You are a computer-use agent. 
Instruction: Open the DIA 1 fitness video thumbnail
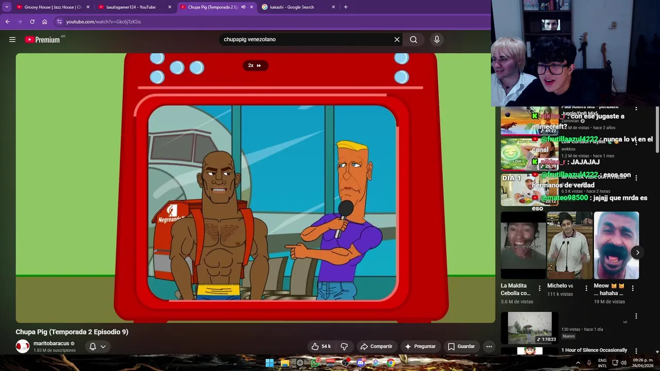tap(530, 190)
